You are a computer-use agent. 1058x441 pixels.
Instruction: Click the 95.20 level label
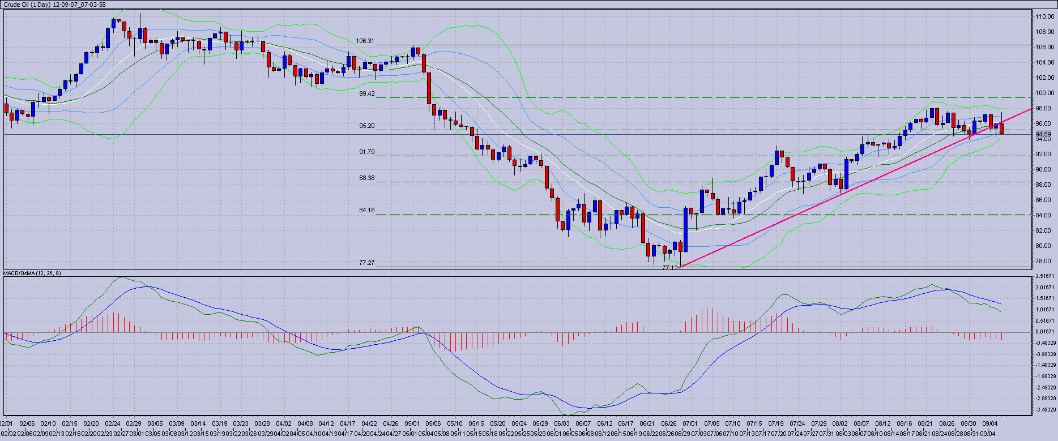tap(366, 126)
